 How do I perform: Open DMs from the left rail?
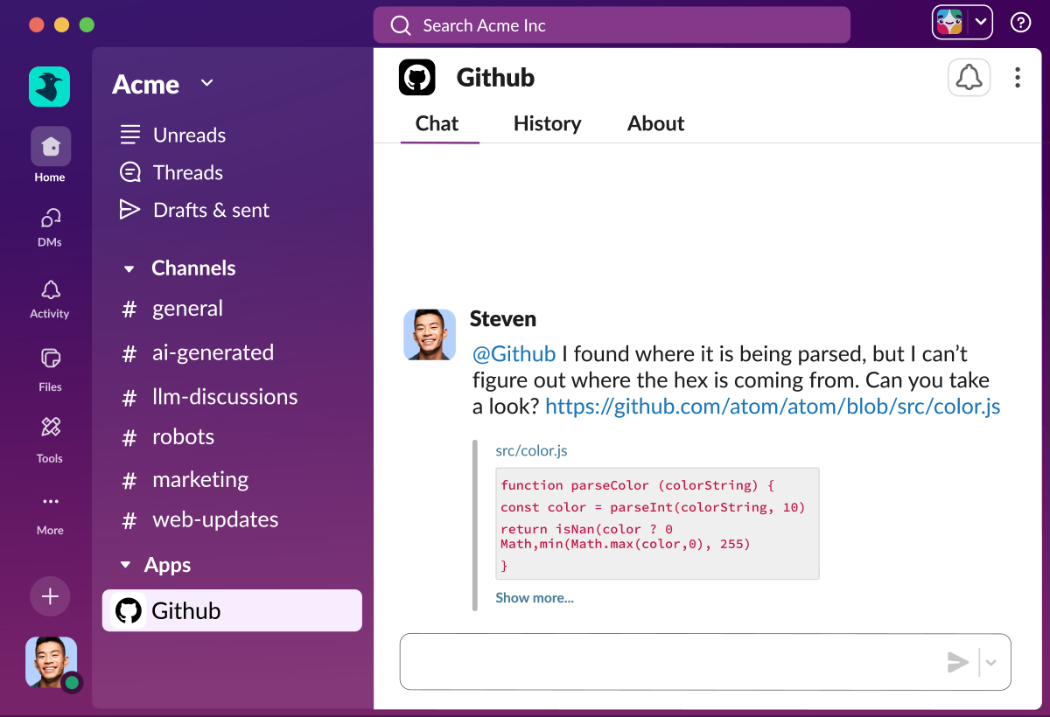50,219
